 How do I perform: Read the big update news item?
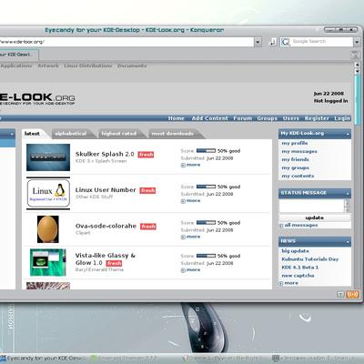295,251
